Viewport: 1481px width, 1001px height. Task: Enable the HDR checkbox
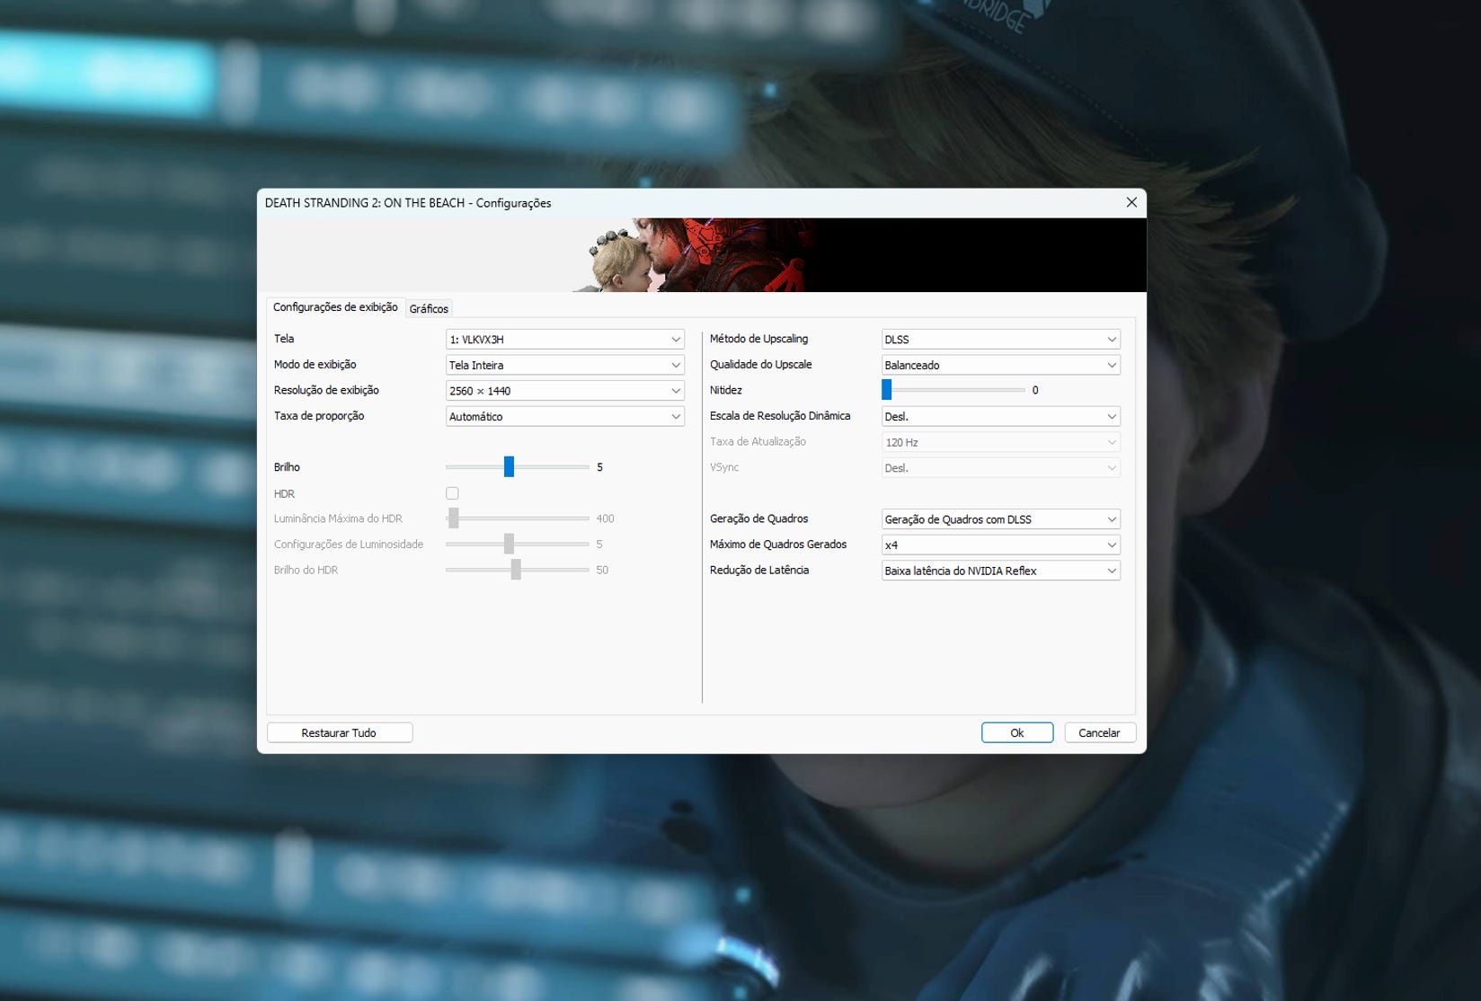452,493
